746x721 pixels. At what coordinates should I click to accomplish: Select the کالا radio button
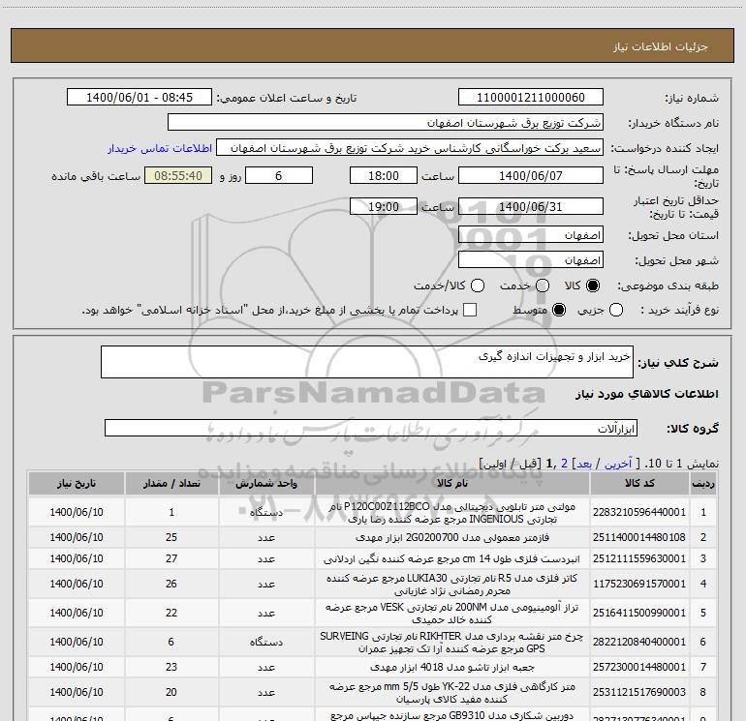(593, 285)
